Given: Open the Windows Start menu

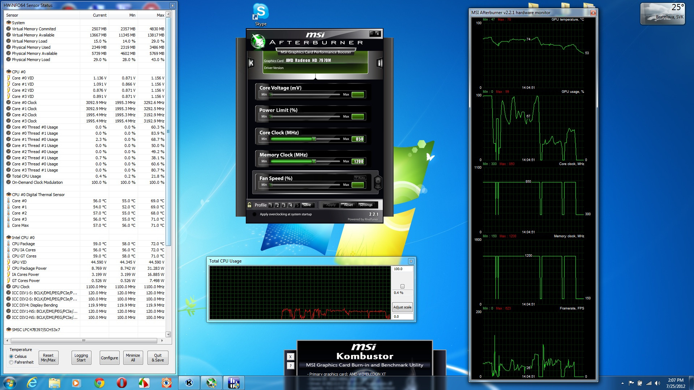Looking at the screenshot, I should point(10,383).
